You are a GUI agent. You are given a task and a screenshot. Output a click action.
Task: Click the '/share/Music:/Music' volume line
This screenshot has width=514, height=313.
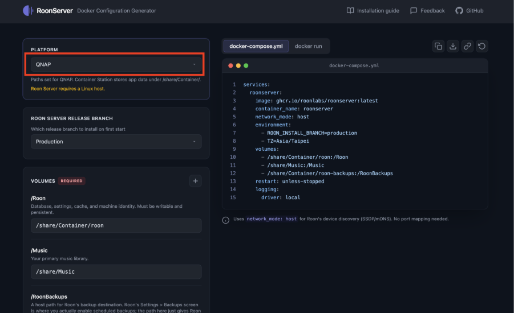tap(296, 165)
